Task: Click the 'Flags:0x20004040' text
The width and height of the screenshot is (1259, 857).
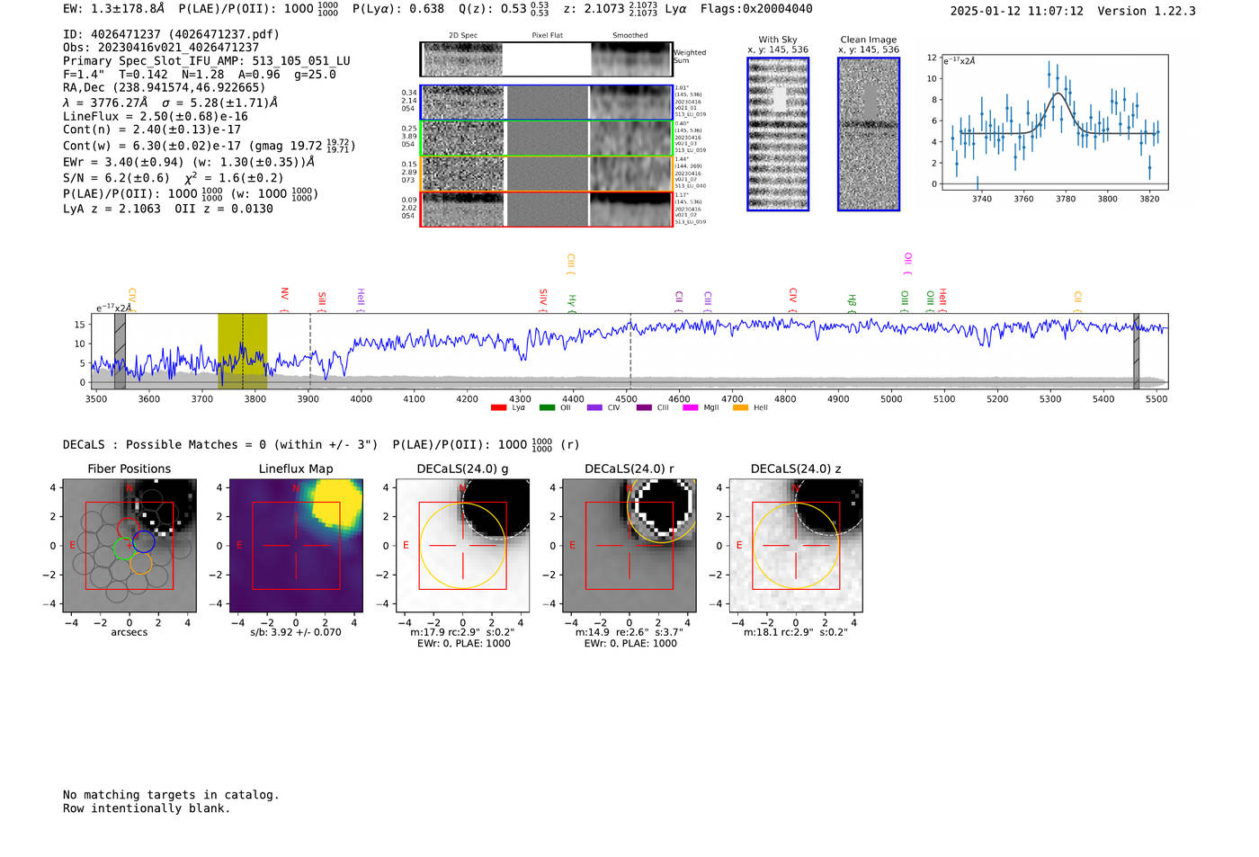Action: 756,9
